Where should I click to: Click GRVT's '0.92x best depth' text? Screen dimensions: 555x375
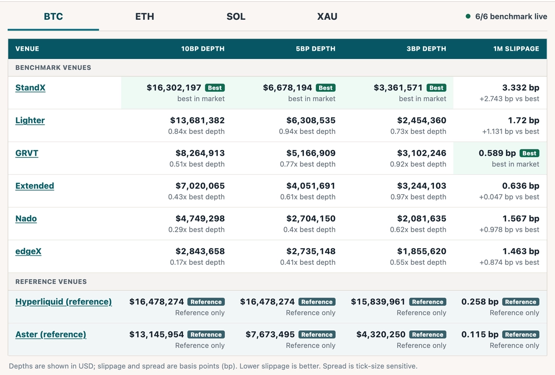pos(418,164)
